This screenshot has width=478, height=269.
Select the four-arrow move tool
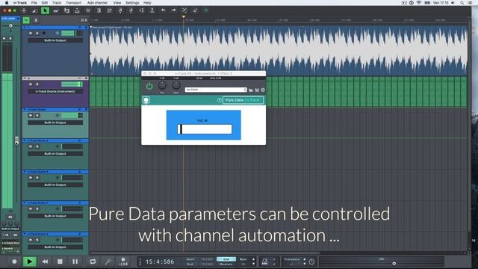[x=24, y=10]
